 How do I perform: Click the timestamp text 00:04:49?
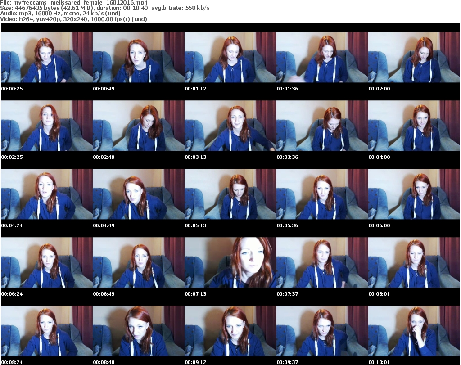[104, 225]
